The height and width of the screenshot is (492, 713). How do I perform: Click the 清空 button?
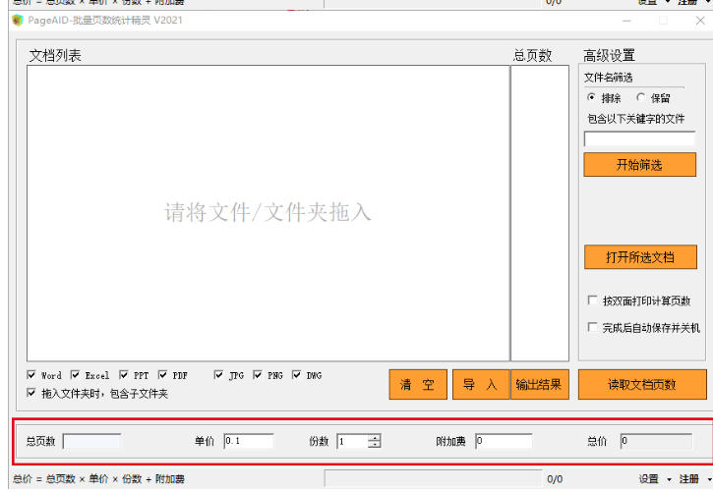pyautogui.click(x=418, y=384)
